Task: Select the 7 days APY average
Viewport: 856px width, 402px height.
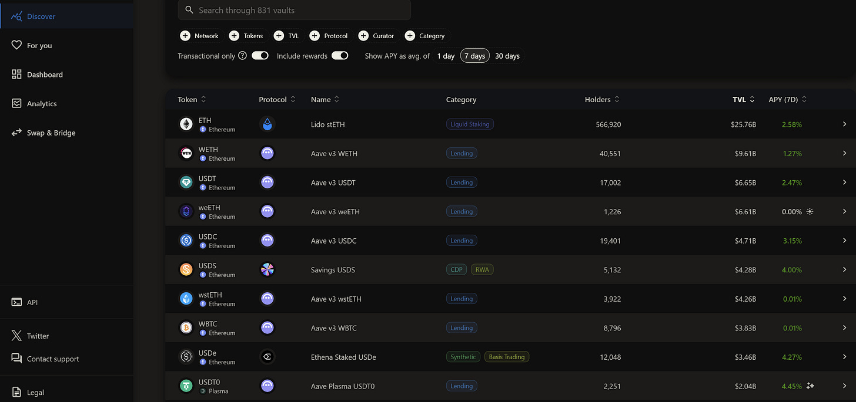Action: 474,56
